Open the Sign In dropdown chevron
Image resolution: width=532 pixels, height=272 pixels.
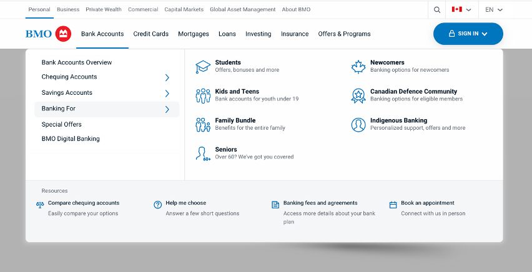pos(485,34)
